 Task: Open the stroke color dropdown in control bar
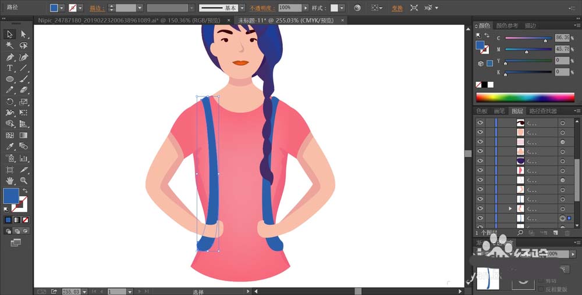[x=80, y=8]
